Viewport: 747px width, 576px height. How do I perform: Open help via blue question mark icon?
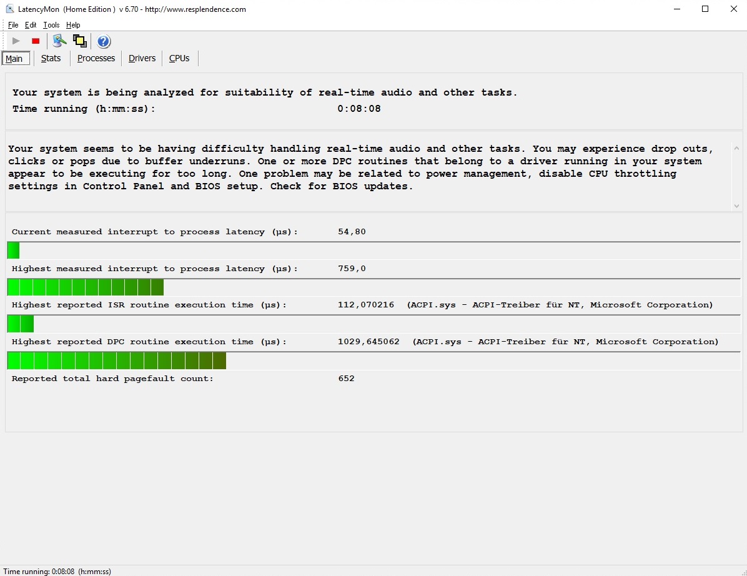[104, 41]
